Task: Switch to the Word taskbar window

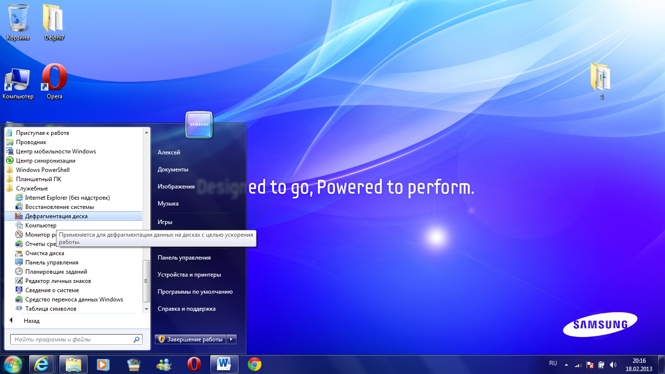Action: click(x=224, y=364)
